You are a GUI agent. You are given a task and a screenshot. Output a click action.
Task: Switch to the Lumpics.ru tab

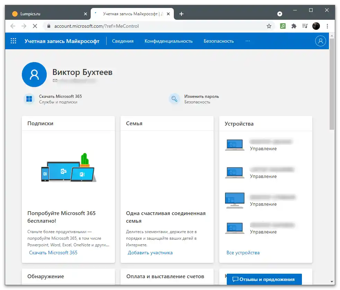[45, 14]
